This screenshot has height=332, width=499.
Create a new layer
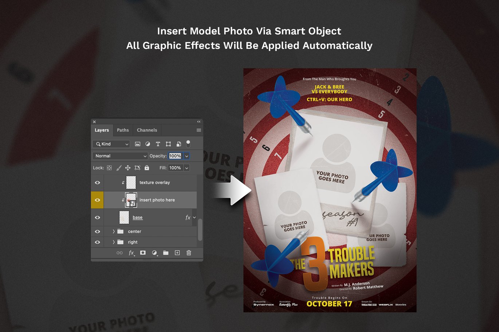tap(177, 253)
